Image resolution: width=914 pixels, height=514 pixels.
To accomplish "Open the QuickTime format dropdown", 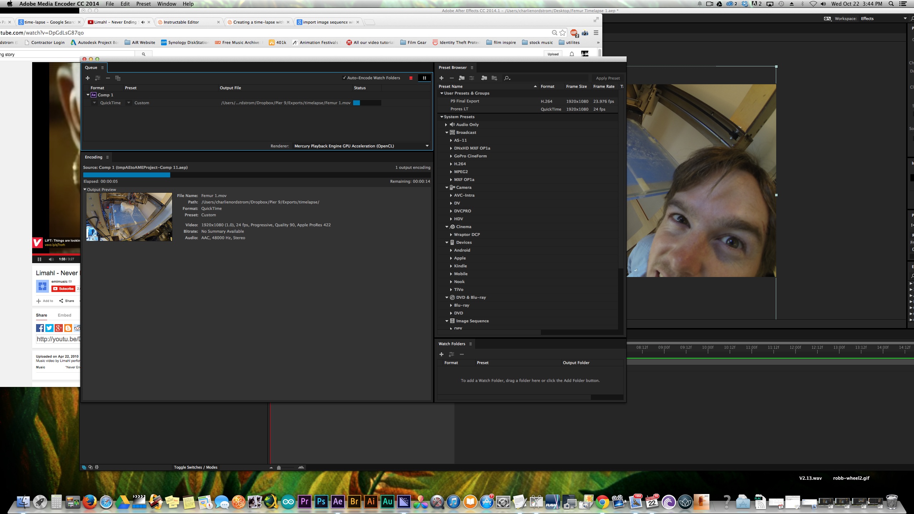I will coord(94,103).
